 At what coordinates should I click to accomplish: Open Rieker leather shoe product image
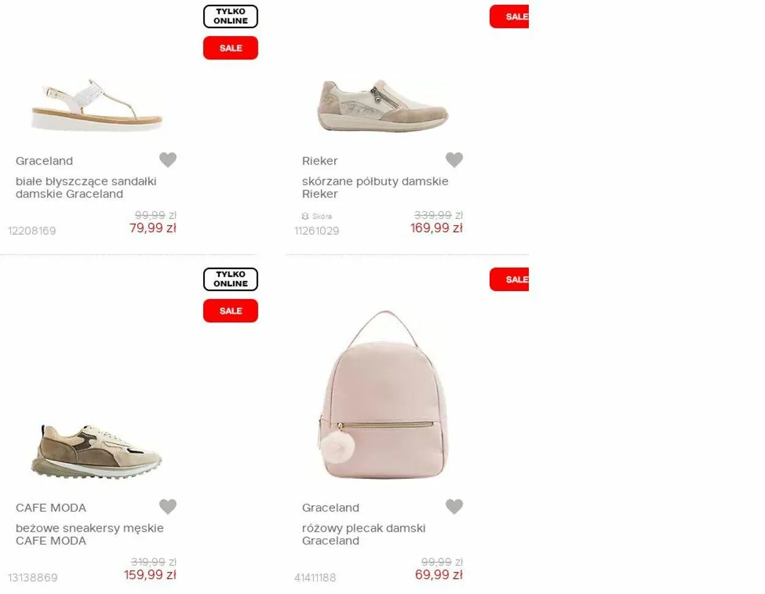coord(382,105)
